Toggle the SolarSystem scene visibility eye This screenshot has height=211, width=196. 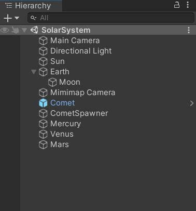(5, 30)
